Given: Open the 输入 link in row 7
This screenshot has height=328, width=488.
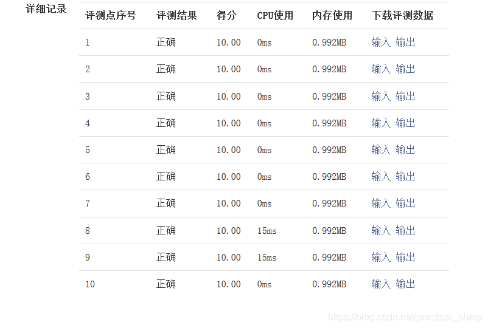Looking at the screenshot, I should 381,203.
